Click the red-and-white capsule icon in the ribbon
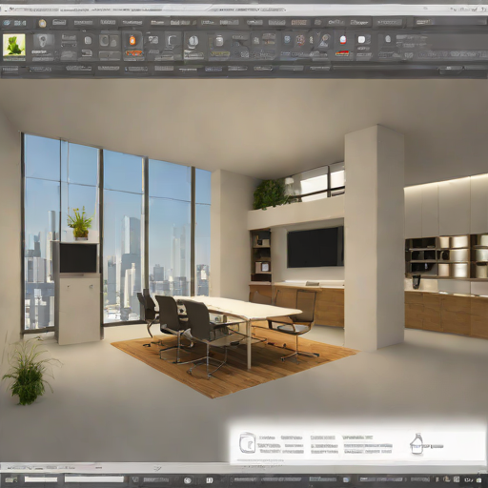 [343, 40]
